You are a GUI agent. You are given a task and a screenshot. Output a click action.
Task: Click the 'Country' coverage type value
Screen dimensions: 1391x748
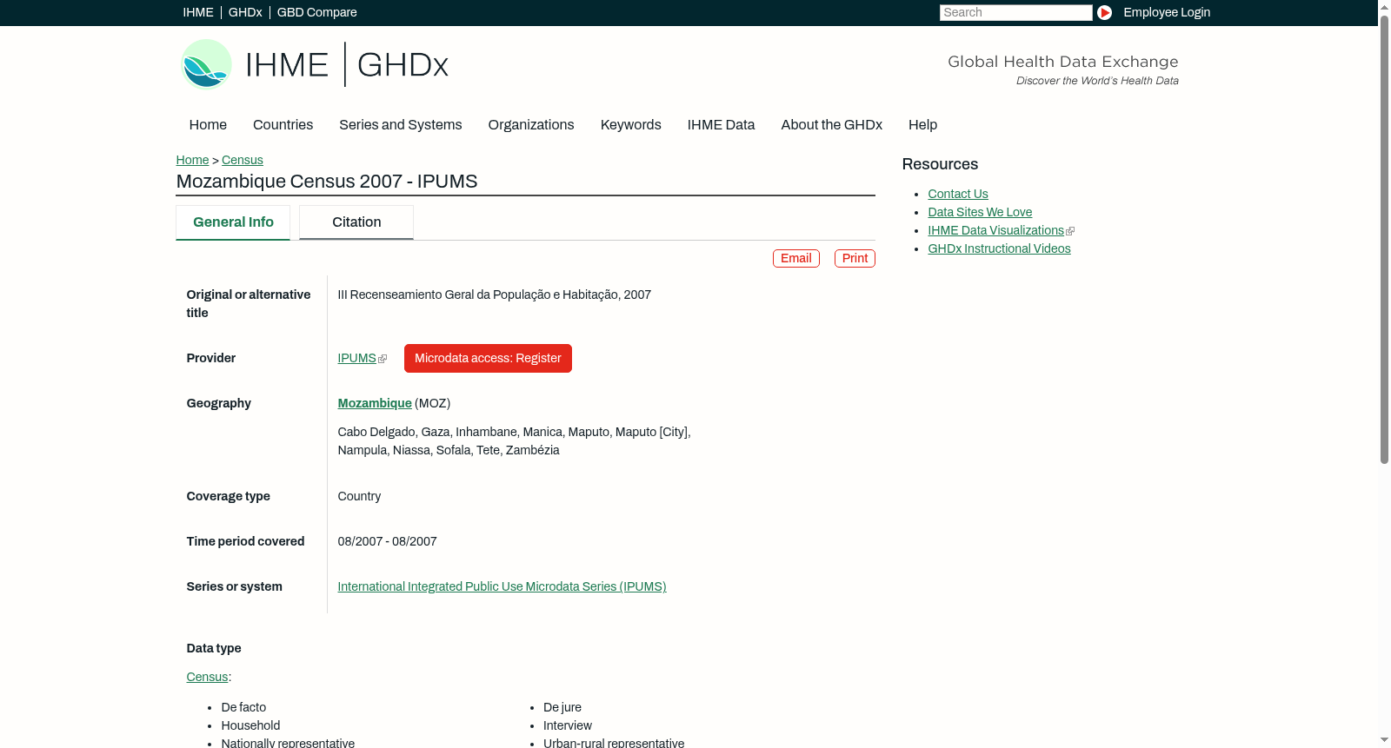359,496
